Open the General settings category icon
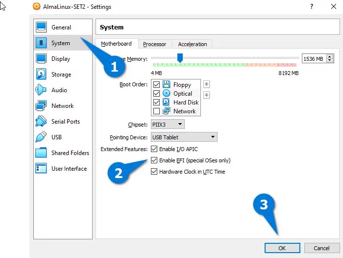The image size is (343, 258). pos(41,27)
